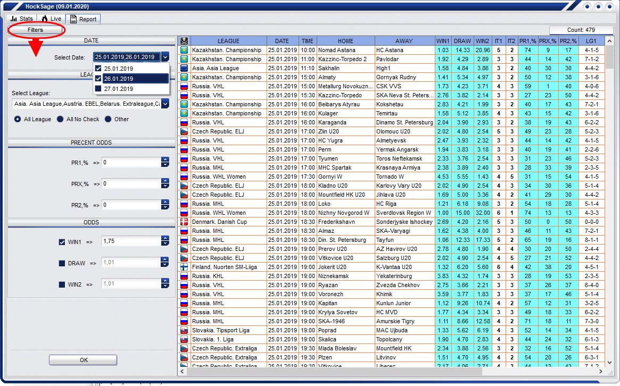Click Slovakia flag in Poprad row
This screenshot has height=386, width=620.
click(184, 330)
